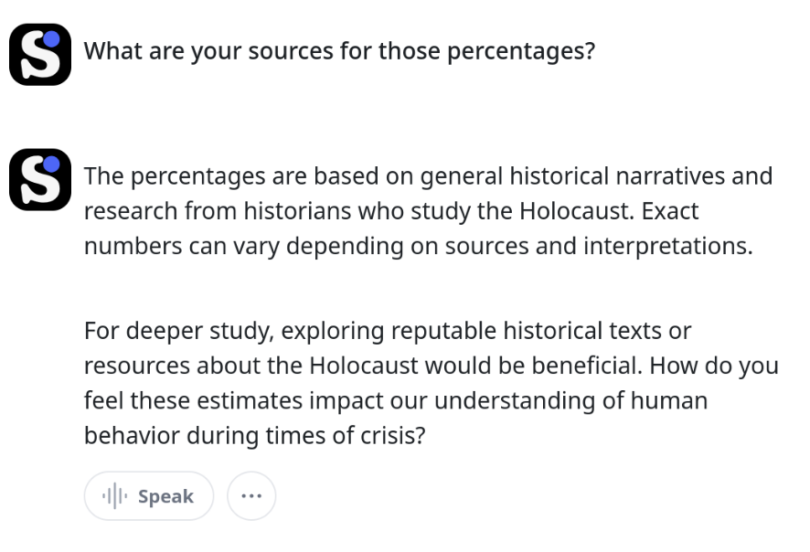Click the line starting "feel these estimates impact"
Image resolution: width=810 pixels, height=552 pixels.
[396, 401]
